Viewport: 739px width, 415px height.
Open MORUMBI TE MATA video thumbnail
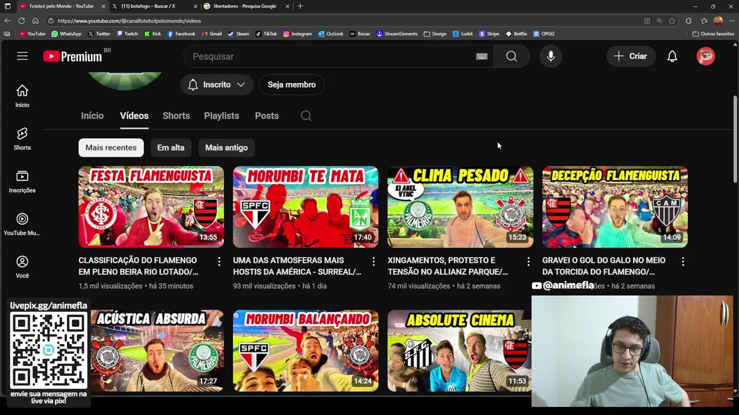[x=306, y=207]
